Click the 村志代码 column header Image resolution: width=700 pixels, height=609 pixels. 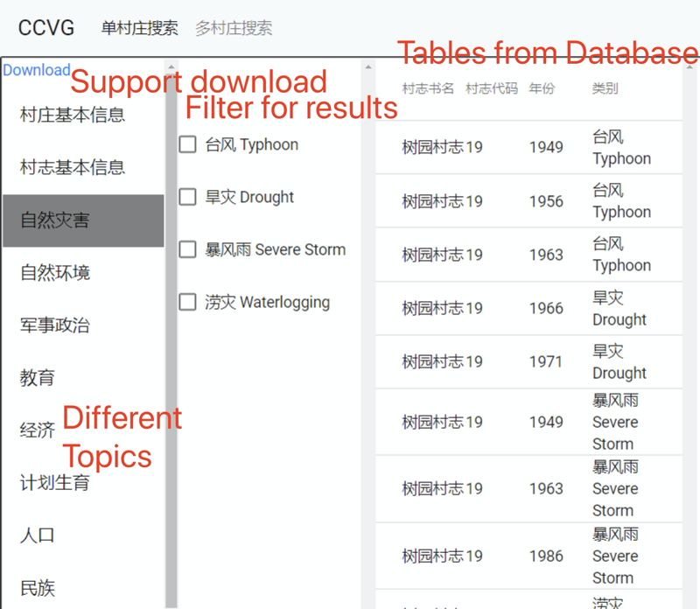click(492, 88)
